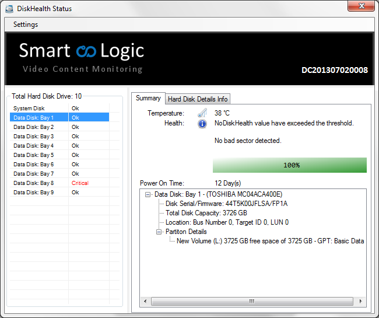Click the blue health info icon
This screenshot has width=379, height=318.
tap(202, 124)
